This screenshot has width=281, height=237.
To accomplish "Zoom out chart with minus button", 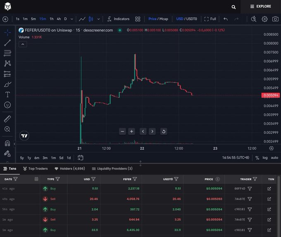I will point(122,131).
